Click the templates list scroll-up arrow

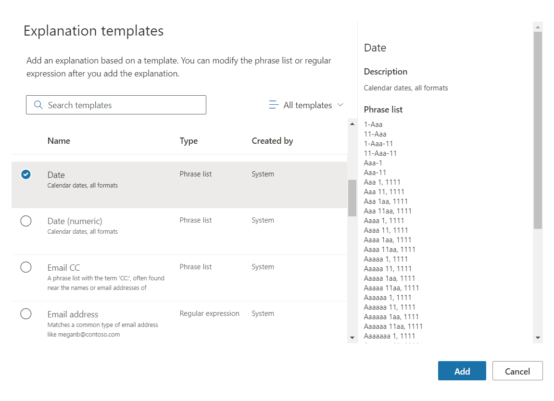352,124
